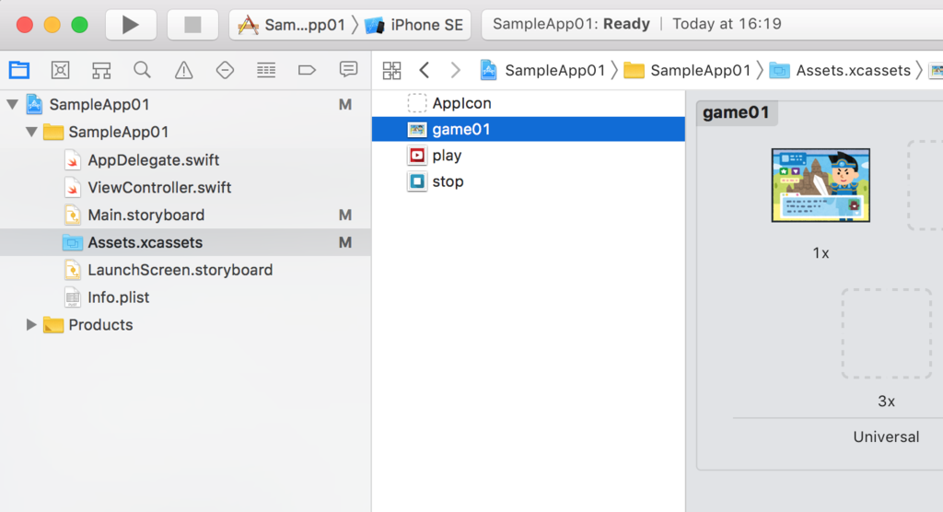Select the SampleApp01 group folder
This screenshot has width=943, height=512.
pyautogui.click(x=107, y=132)
